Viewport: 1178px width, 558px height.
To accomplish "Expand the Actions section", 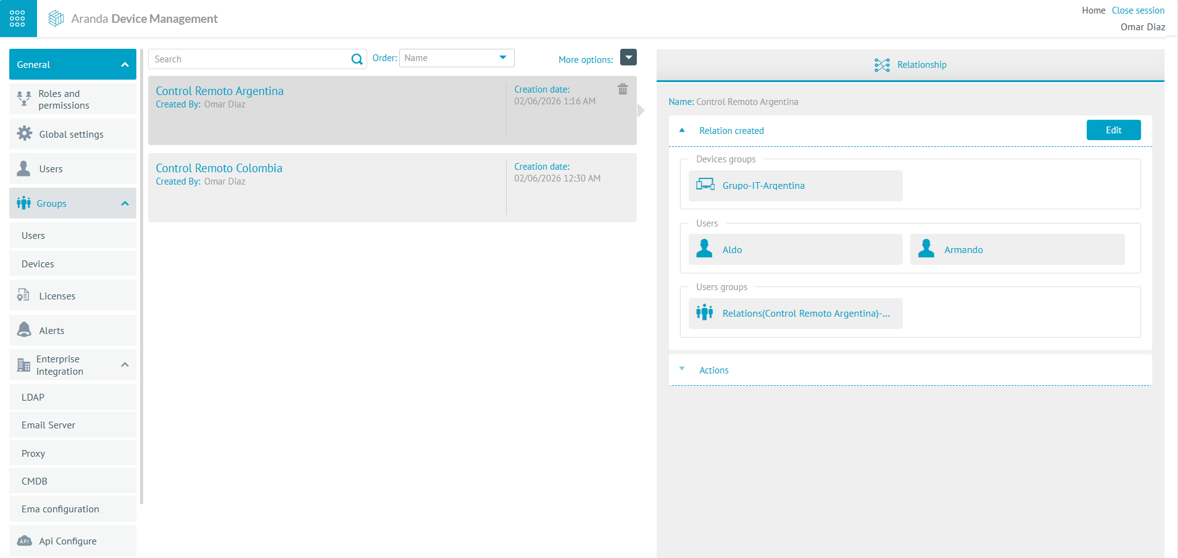I will pos(713,370).
